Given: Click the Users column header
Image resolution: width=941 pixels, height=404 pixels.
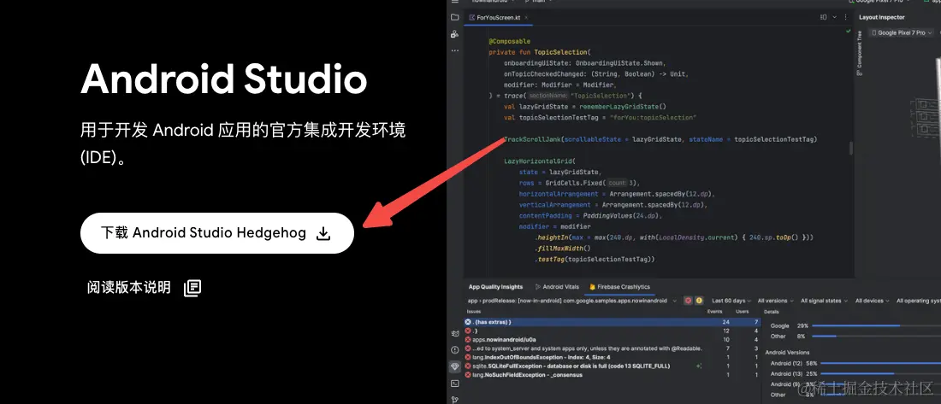Looking at the screenshot, I should point(743,312).
